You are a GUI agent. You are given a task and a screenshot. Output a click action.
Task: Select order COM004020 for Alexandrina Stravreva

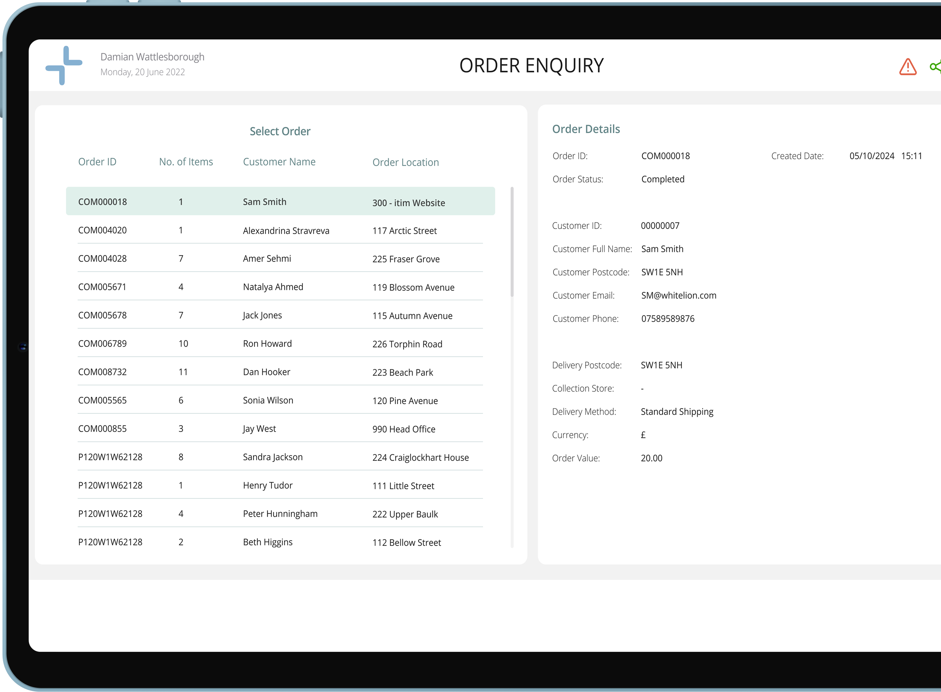pos(280,230)
